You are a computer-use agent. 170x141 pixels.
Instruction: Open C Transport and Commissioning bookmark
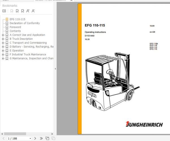point(28,43)
